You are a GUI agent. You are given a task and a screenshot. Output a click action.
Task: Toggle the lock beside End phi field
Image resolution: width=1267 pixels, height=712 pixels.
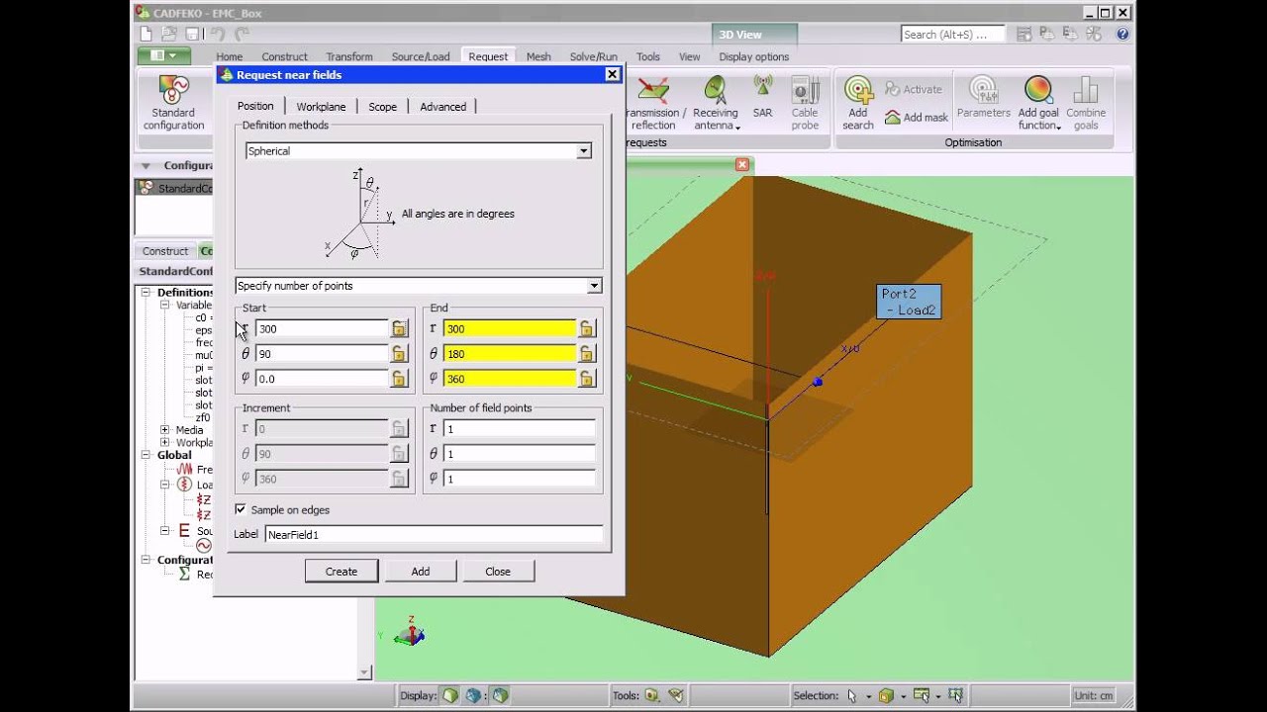pos(587,378)
